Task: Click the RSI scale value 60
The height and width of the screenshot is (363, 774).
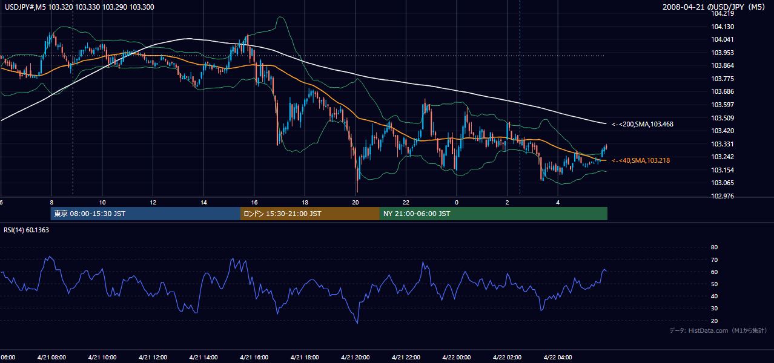Action: (714, 272)
